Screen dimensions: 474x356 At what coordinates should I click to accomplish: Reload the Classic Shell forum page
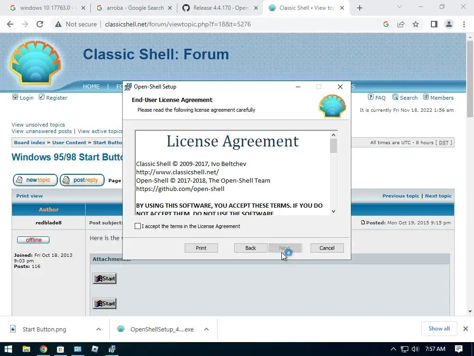(40, 24)
